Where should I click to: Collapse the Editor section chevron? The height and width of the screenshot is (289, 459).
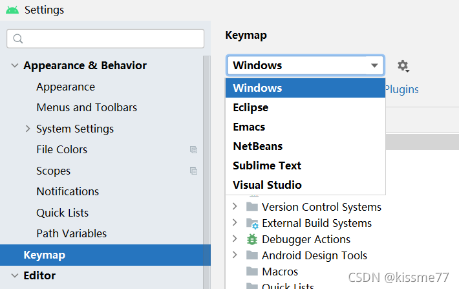coord(15,275)
